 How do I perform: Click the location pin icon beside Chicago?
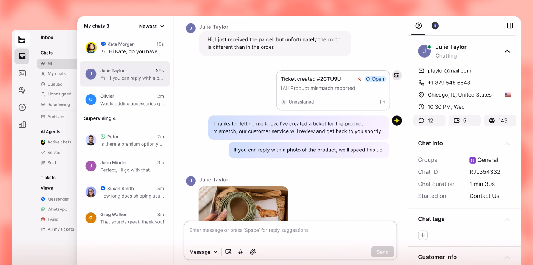point(421,95)
